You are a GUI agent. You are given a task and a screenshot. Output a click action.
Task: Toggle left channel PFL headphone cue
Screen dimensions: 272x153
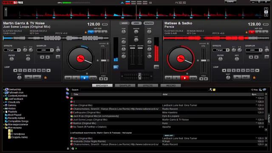(116, 67)
